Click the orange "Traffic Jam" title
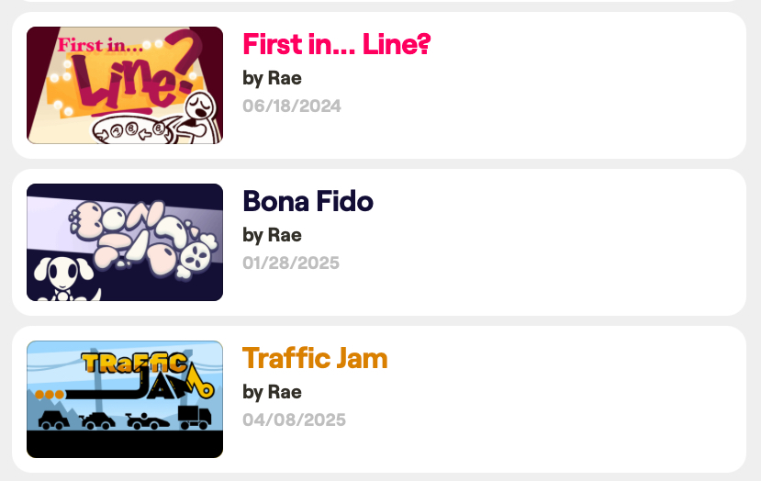Image resolution: width=761 pixels, height=481 pixels. [x=315, y=358]
